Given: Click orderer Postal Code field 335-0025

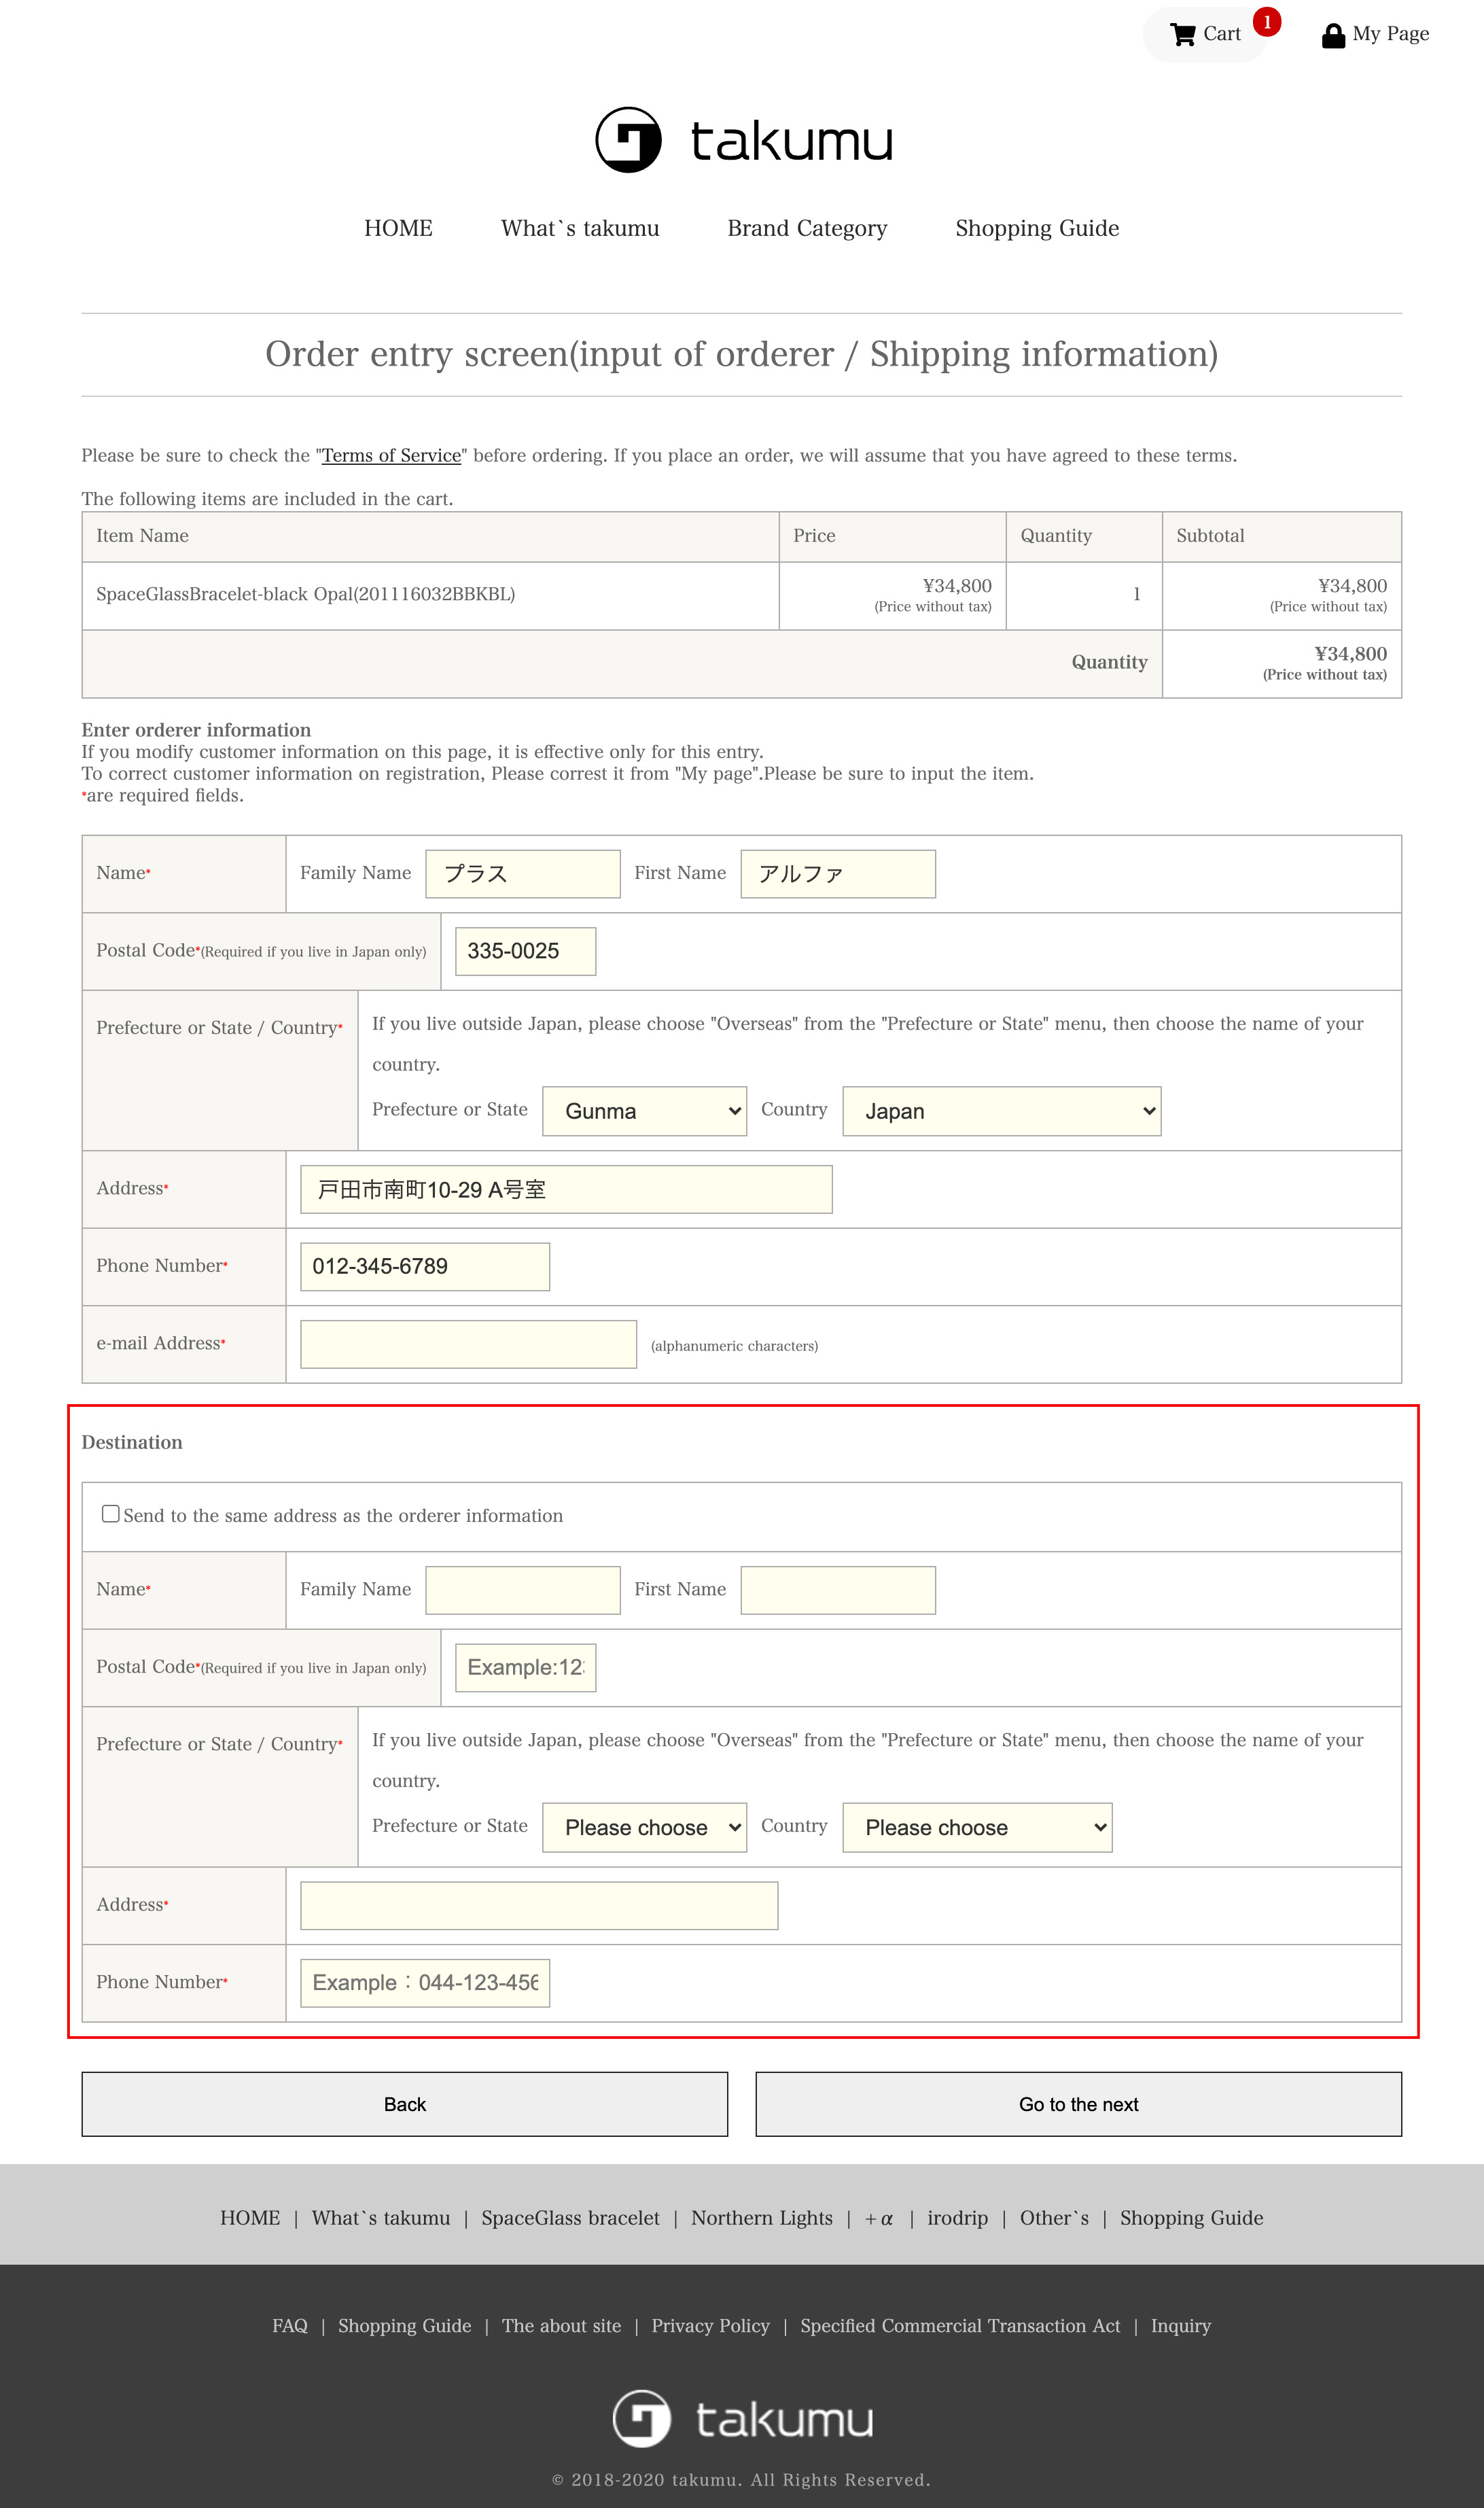Looking at the screenshot, I should [x=525, y=951].
